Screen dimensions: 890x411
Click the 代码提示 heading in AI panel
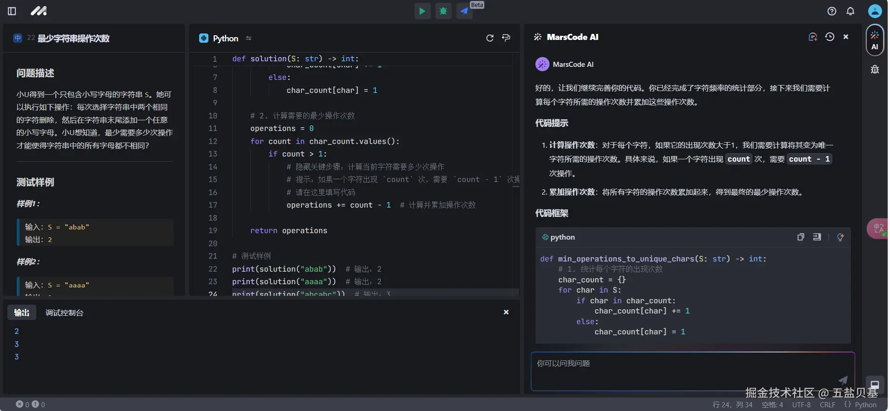(551, 123)
